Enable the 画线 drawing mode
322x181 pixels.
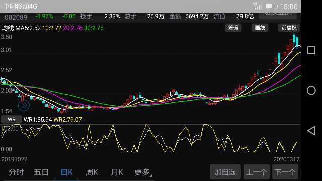(x=260, y=28)
